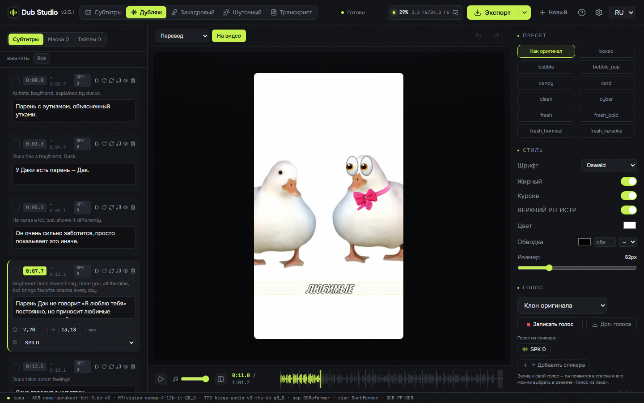This screenshot has width=644, height=403.
Task: Click the memory usage monitor icon
Action: coord(455,13)
